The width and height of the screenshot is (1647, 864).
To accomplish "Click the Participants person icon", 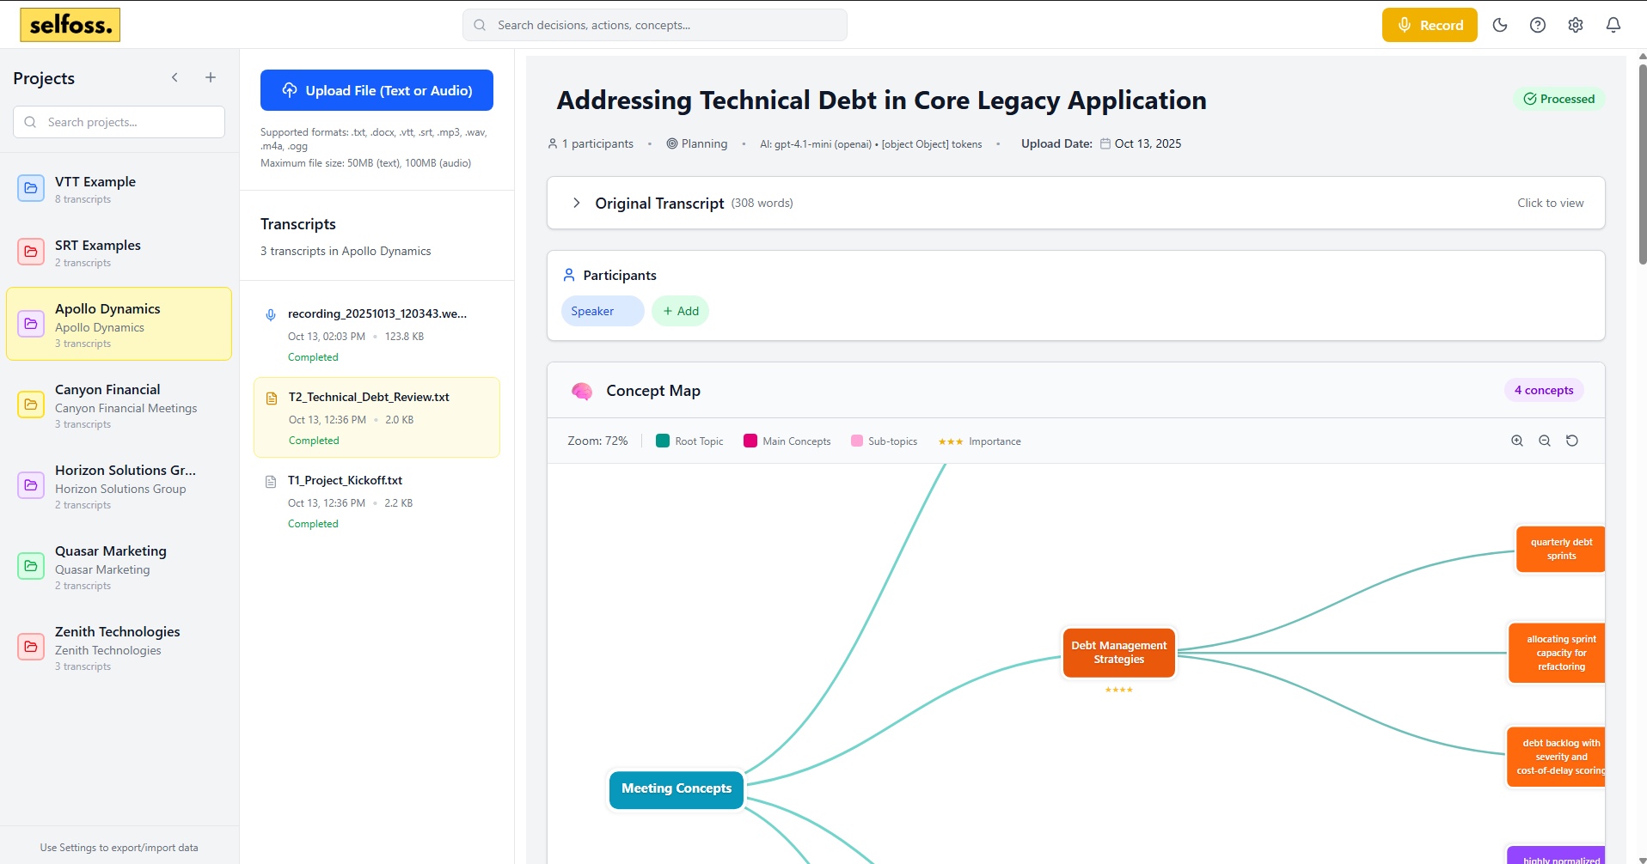I will pos(569,275).
